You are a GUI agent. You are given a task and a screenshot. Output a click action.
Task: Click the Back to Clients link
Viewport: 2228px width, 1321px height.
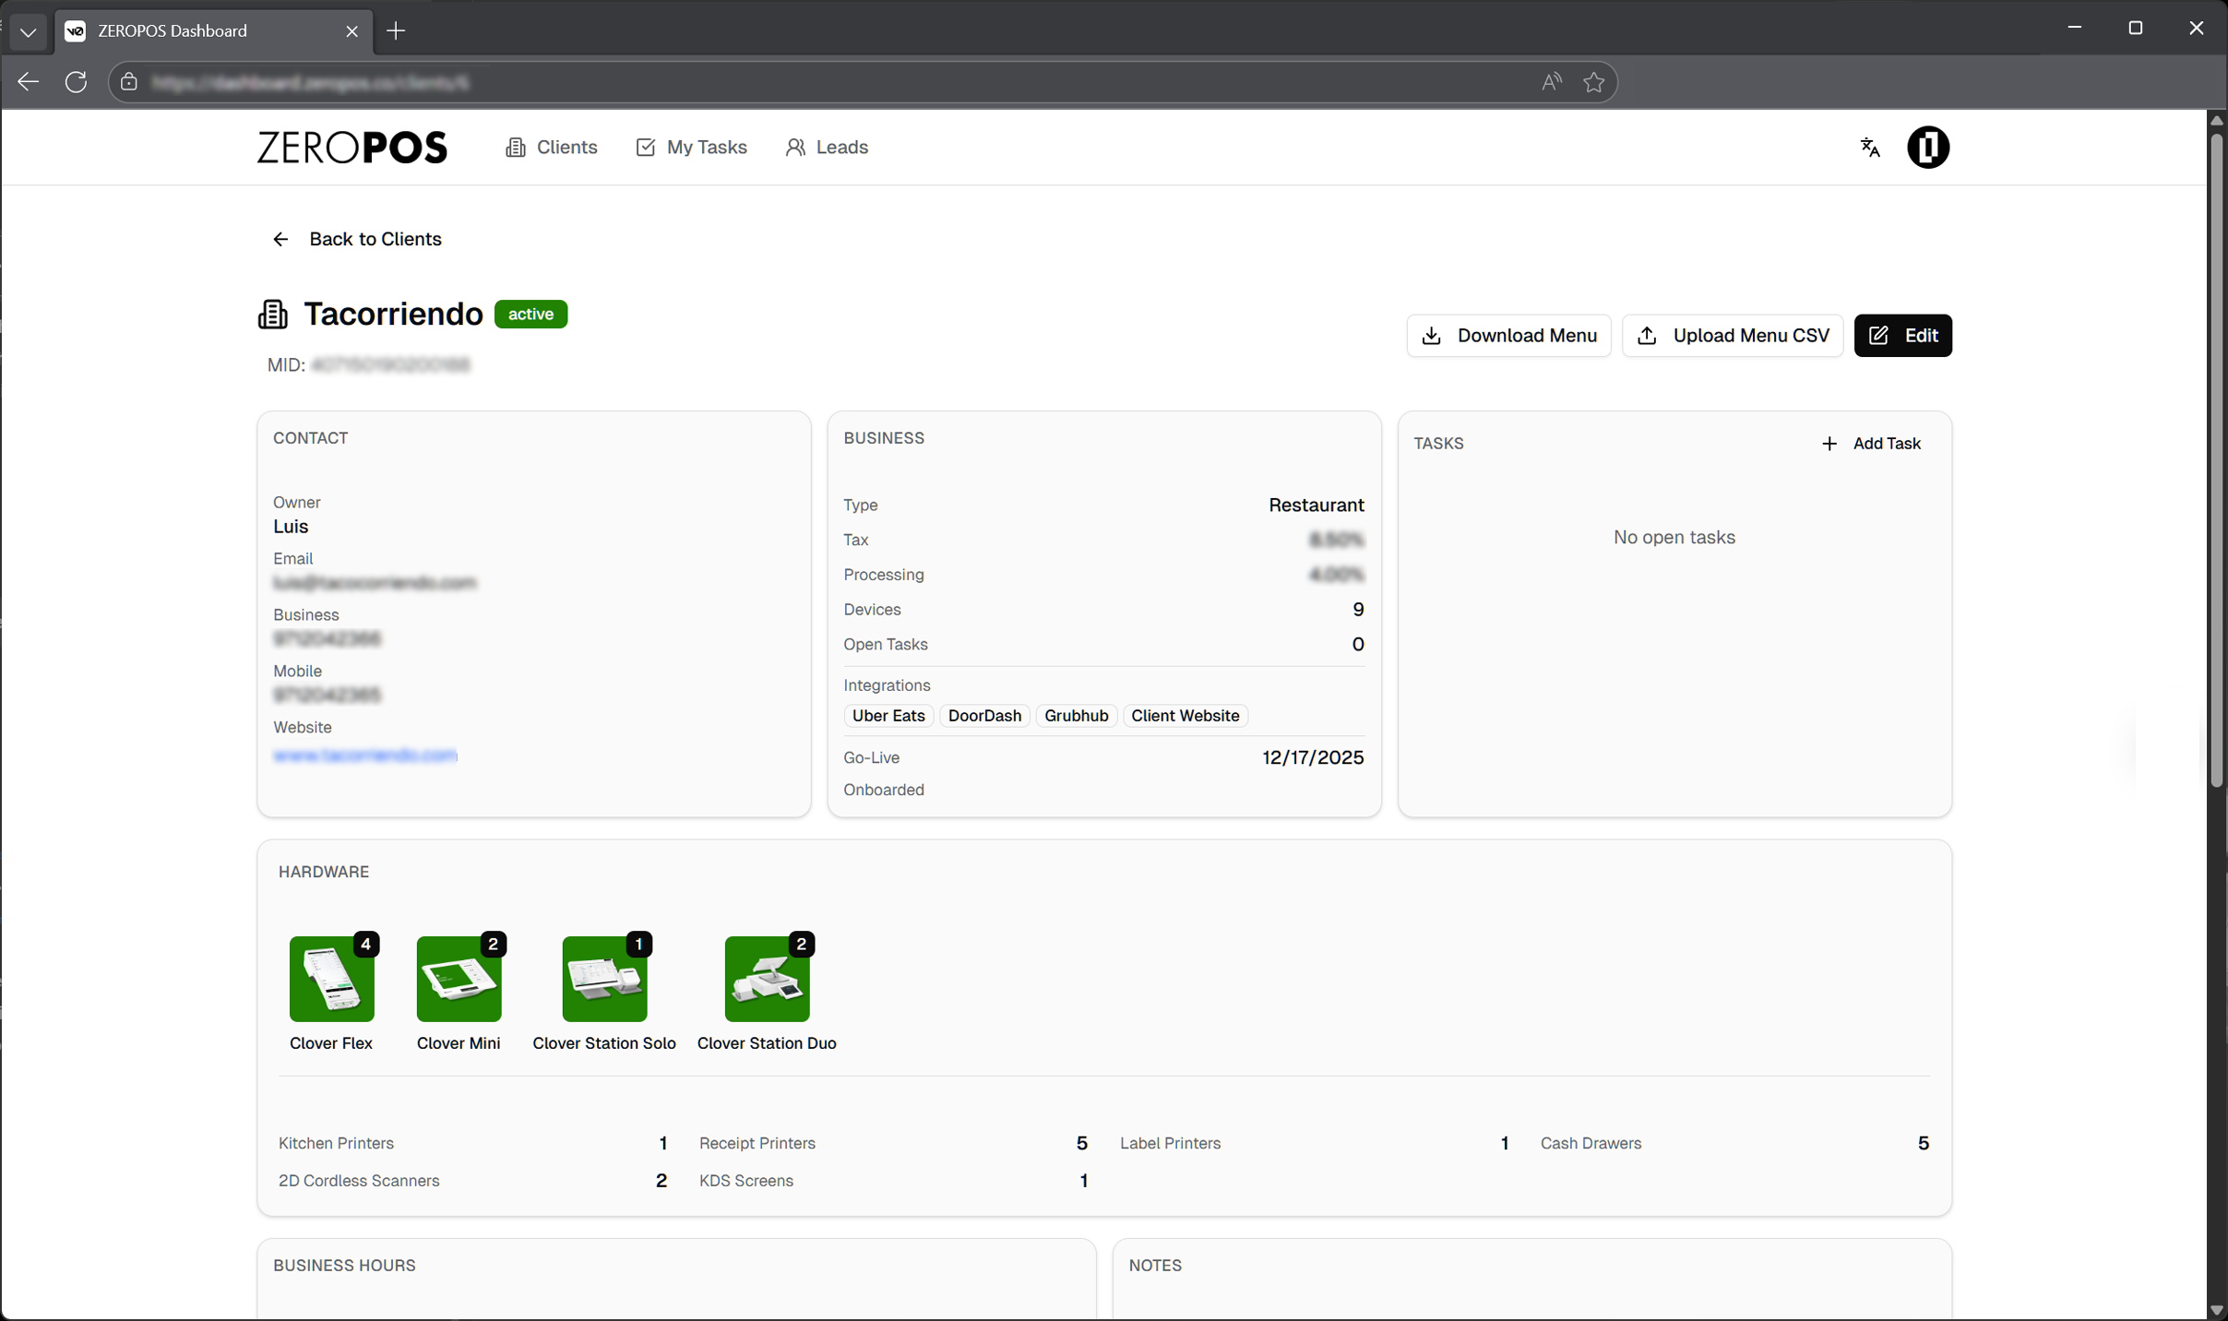(375, 239)
